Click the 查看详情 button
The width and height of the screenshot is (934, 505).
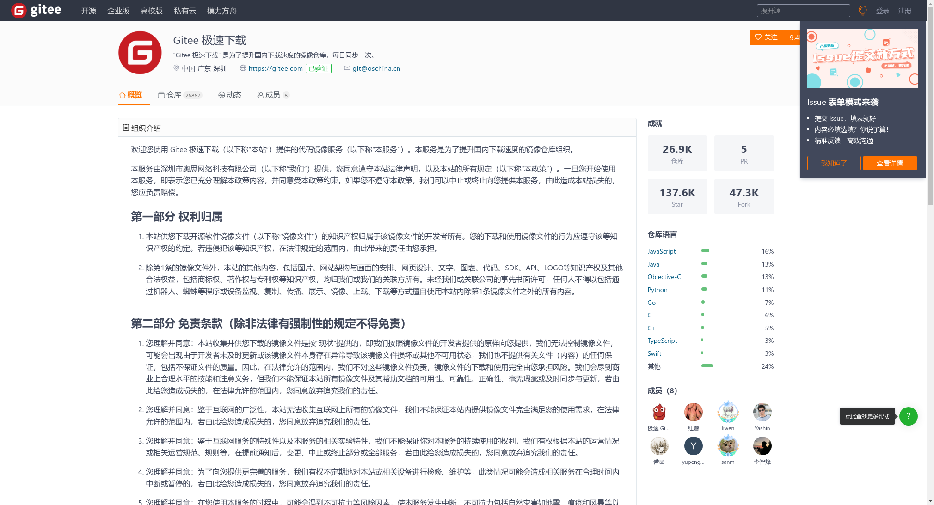[x=890, y=163]
